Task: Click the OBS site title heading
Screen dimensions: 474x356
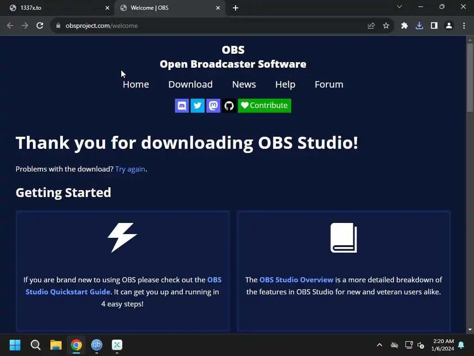Action: 233,57
